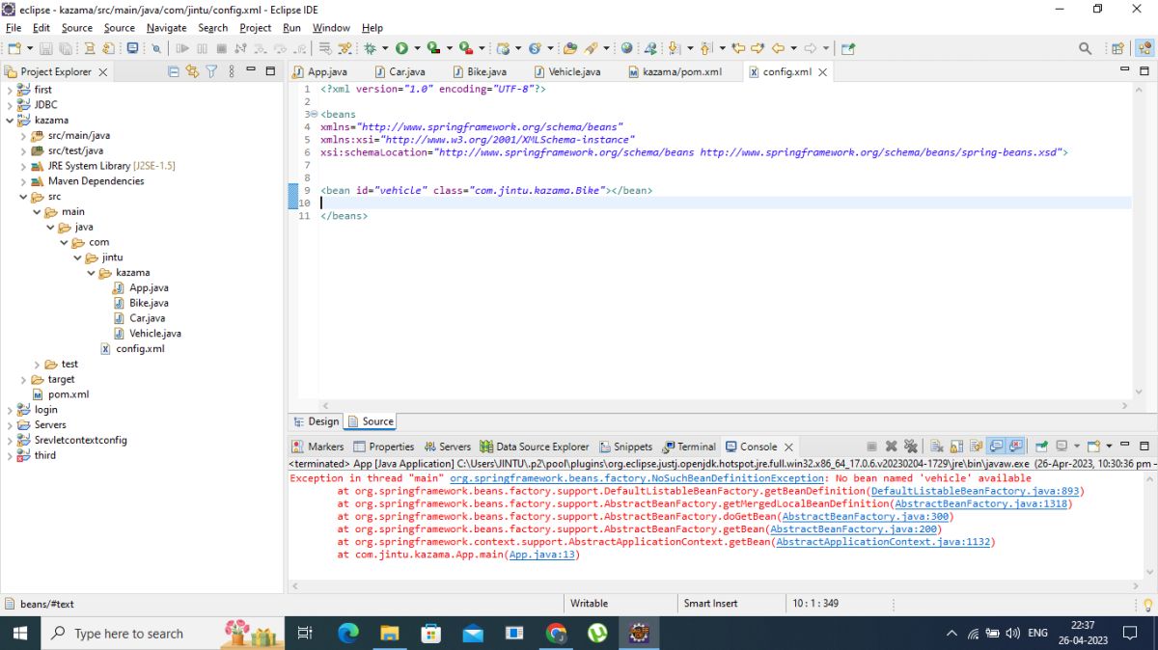Click Collapse All in Project Explorer
Screen dimensions: 1158x650
point(174,71)
